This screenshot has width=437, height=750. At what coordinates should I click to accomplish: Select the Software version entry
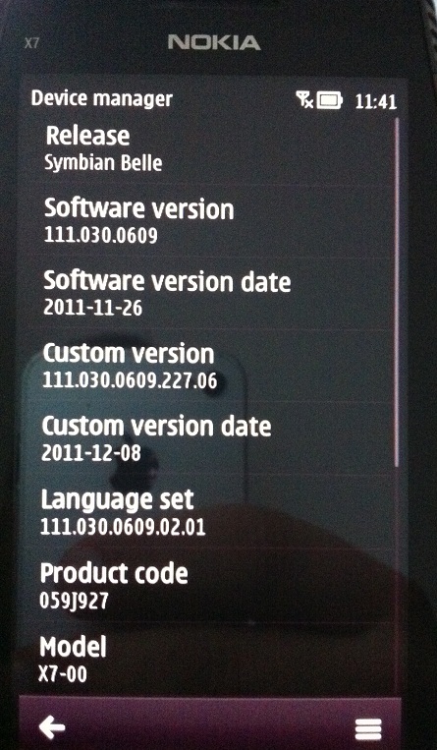[208, 221]
